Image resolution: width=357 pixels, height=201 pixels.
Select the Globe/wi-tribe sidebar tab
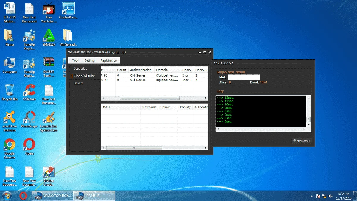coord(84,76)
